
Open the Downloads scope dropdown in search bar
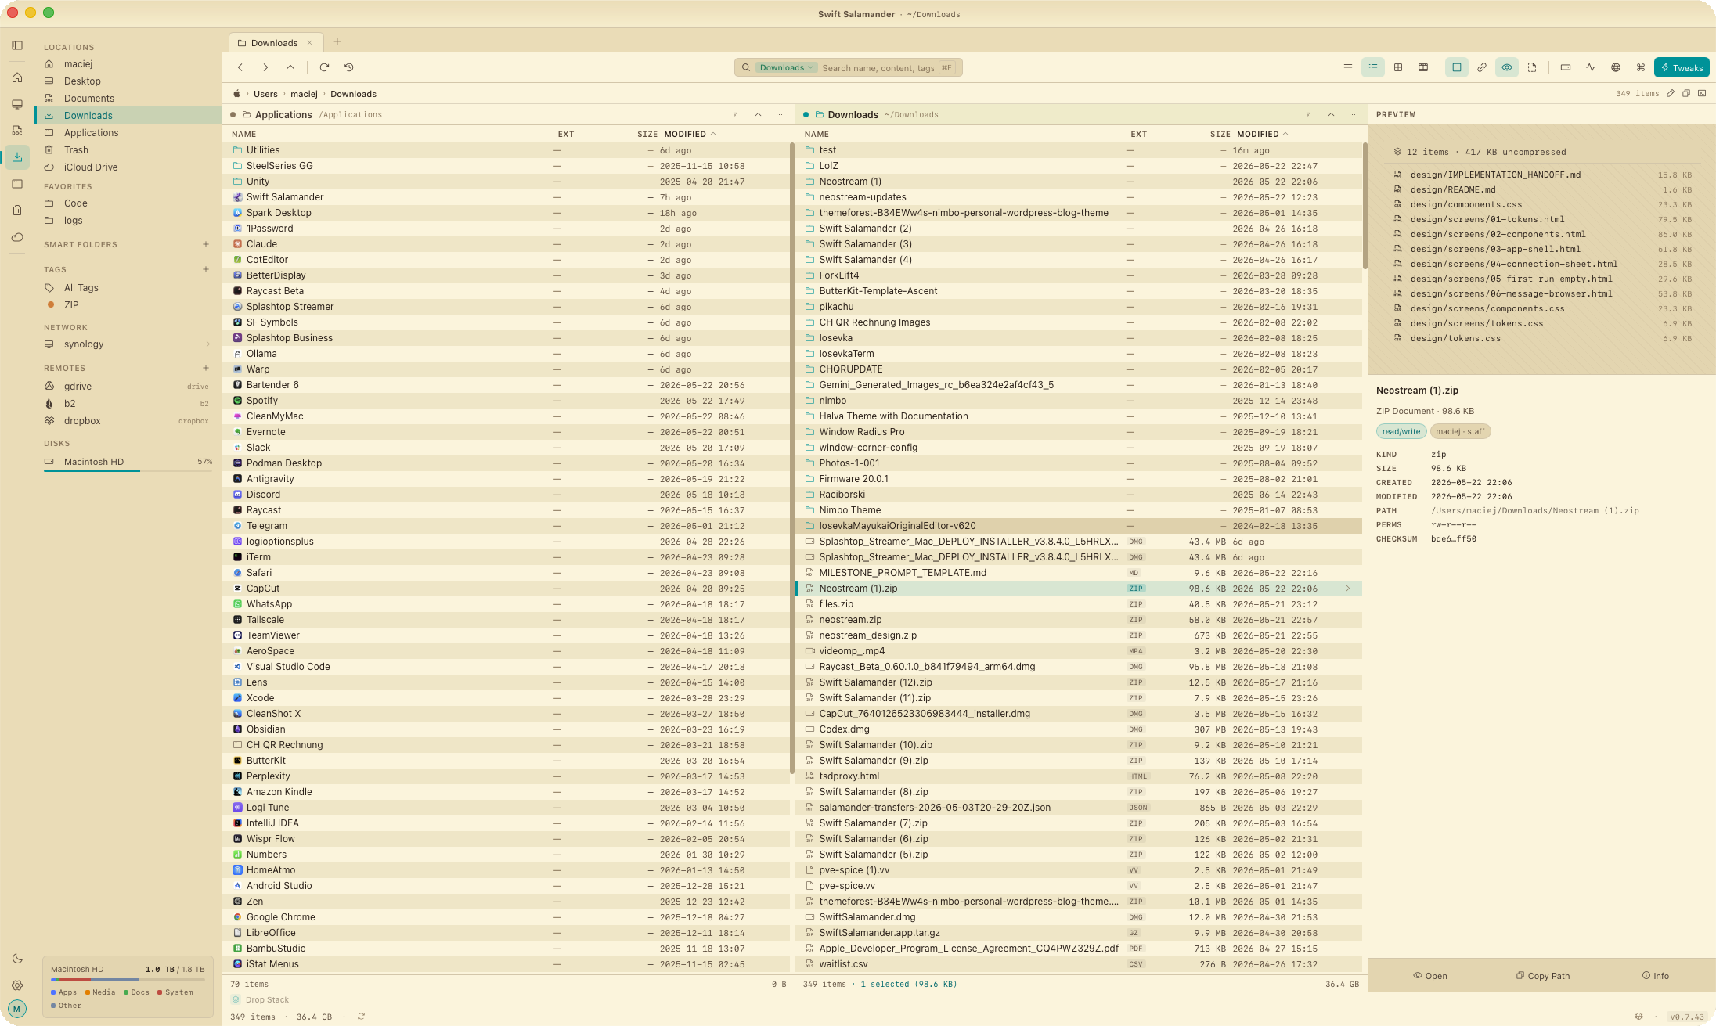(x=787, y=67)
